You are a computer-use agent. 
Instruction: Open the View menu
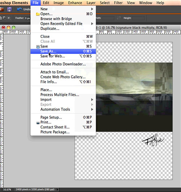[x=131, y=3]
